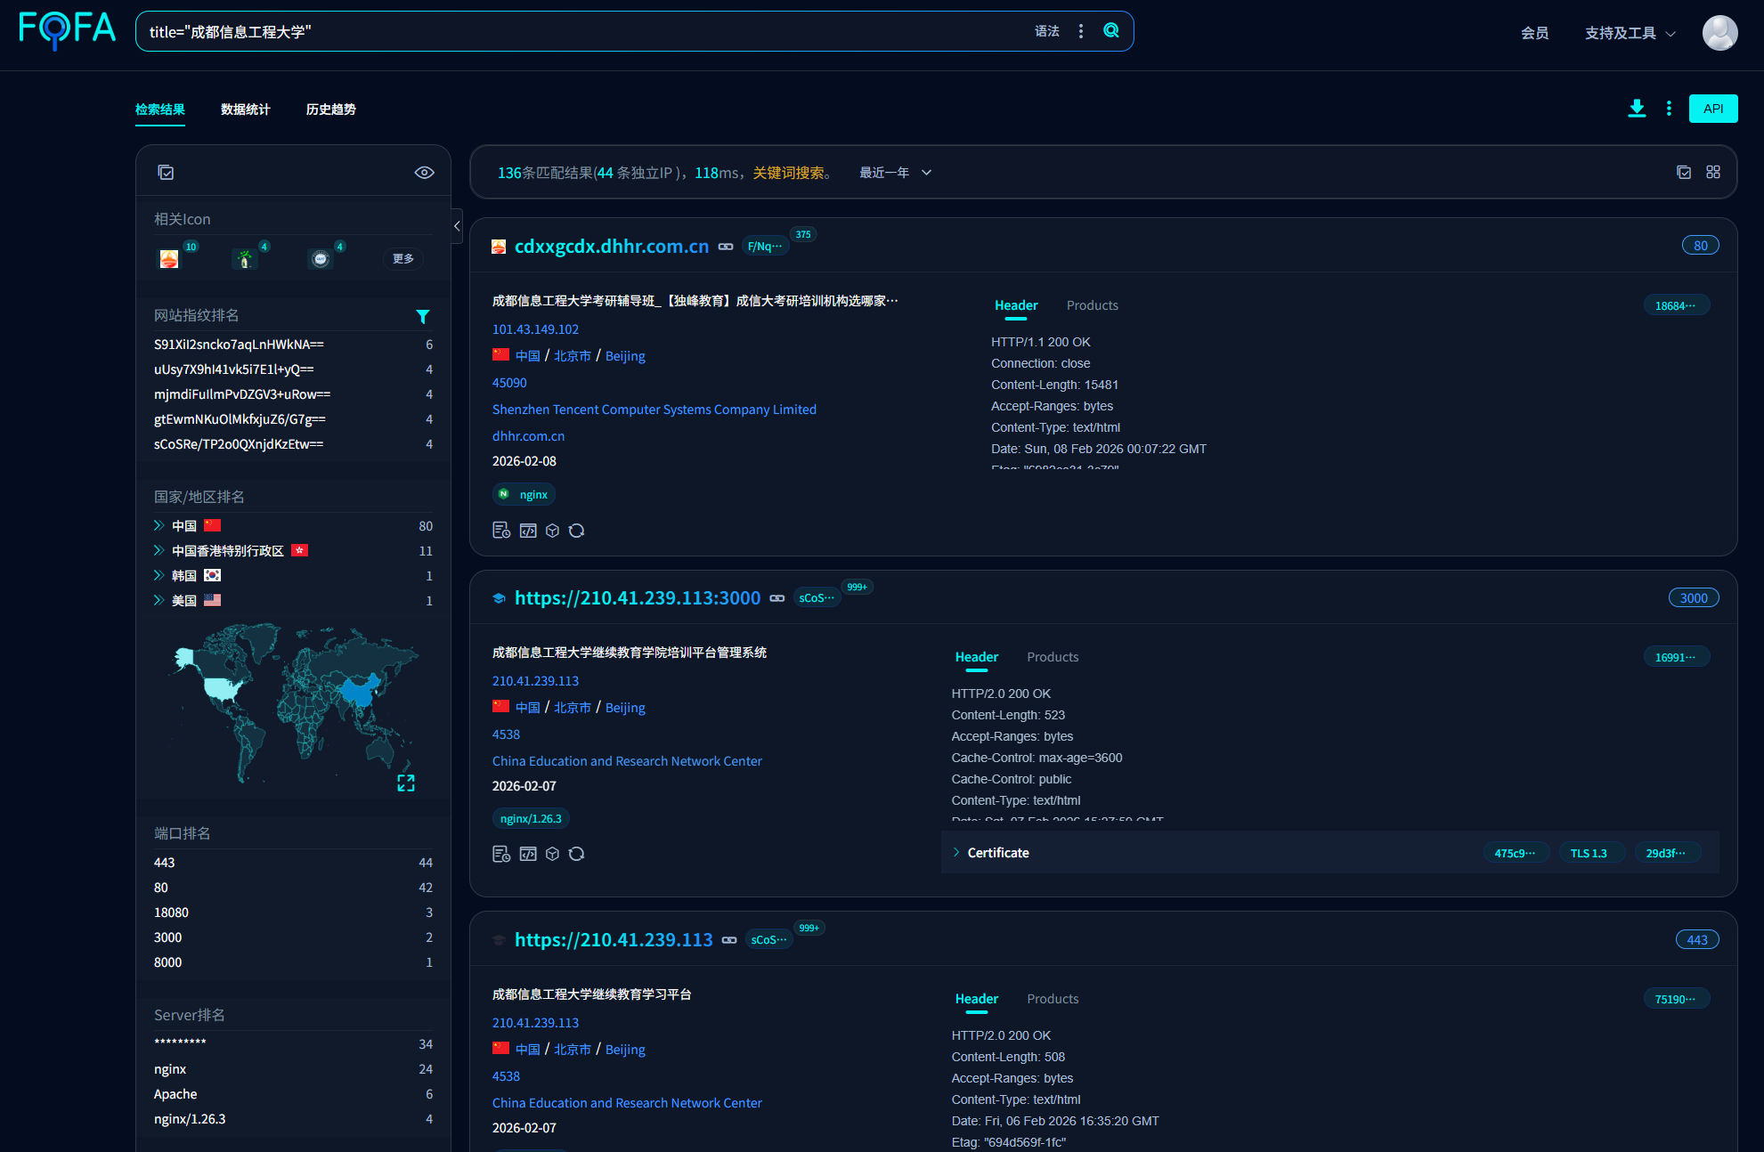The image size is (1764, 1152).
Task: Switch to the 历史趋势 tab
Action: [x=331, y=110]
